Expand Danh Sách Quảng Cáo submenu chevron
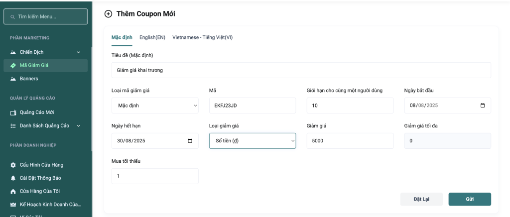Image resolution: width=510 pixels, height=217 pixels. 78,126
